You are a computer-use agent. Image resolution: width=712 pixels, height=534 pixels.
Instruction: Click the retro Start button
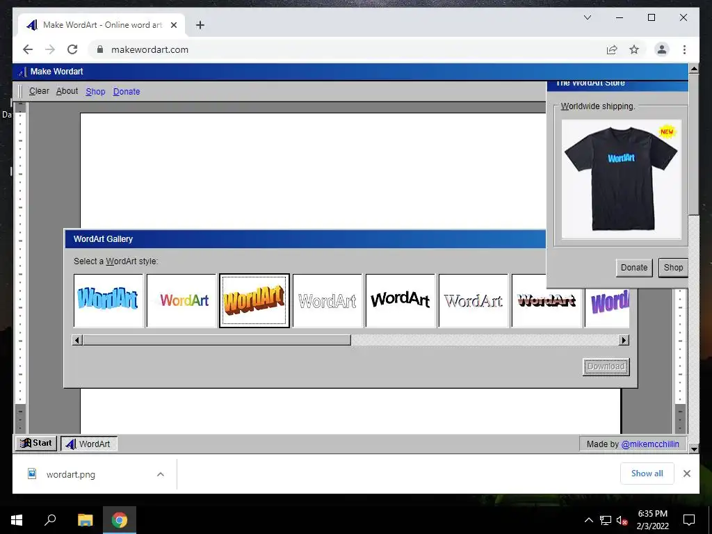pyautogui.click(x=36, y=443)
